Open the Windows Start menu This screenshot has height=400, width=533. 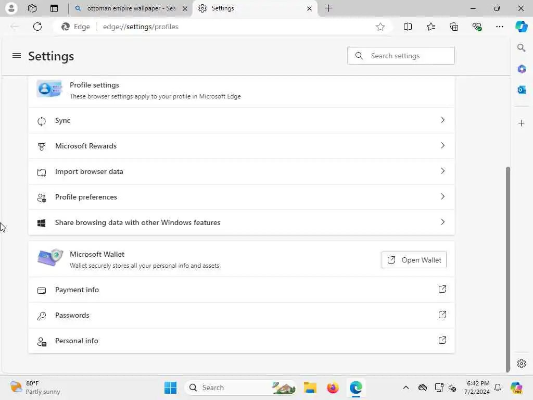(170, 387)
